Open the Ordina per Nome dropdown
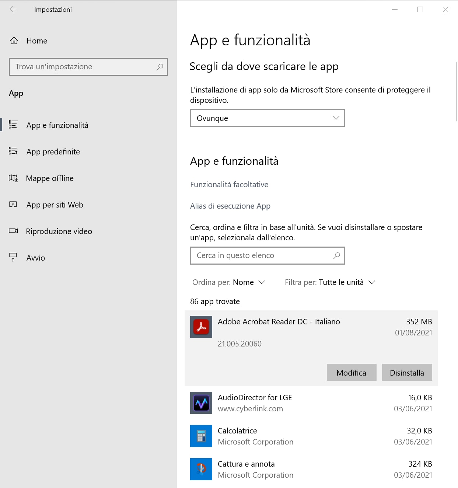Screen dimensions: 458x488 coord(228,282)
